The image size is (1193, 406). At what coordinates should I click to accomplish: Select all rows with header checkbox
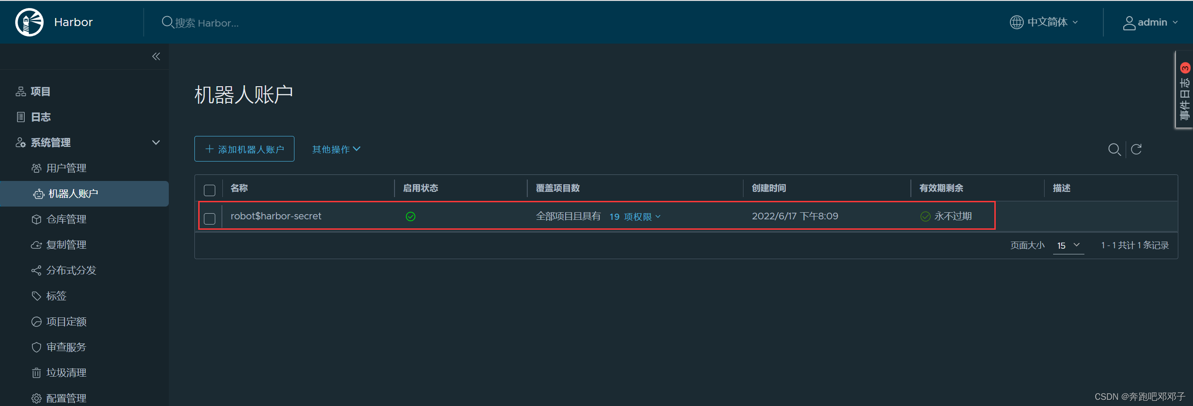point(210,190)
